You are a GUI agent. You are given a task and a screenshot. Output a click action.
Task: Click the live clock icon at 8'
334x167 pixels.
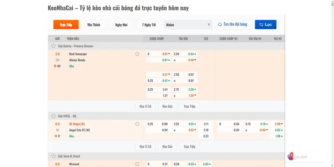56,136
